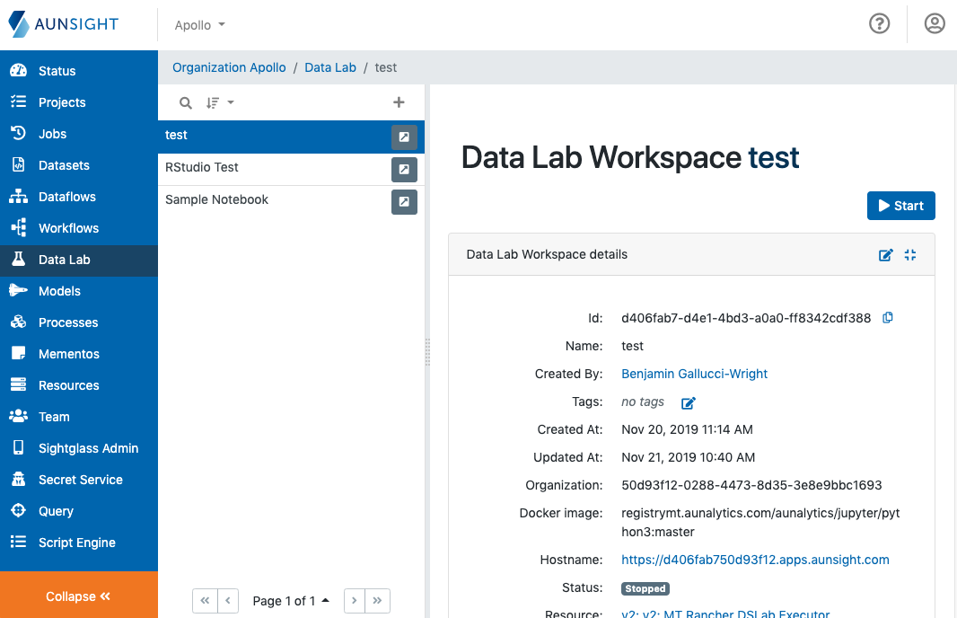Click the sort order icon above the list
This screenshot has width=957, height=618.
215,102
